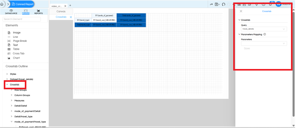Expand the Detail/travel_type node
This screenshot has width=296, height=128.
click(12, 116)
